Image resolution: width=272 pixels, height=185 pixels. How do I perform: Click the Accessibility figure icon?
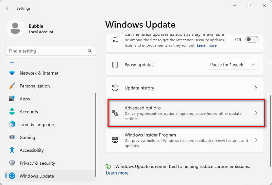coord(12,150)
